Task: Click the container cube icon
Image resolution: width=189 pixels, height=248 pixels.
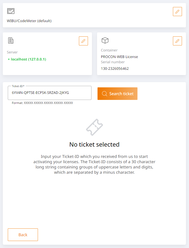Action: (x=105, y=40)
